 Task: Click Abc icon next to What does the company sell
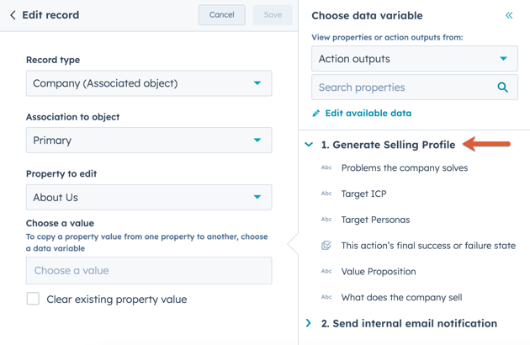(326, 297)
